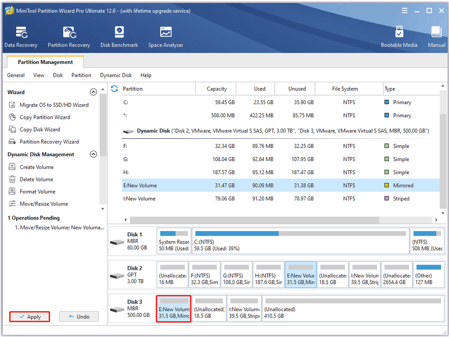Open Bootable Media builder
The image size is (449, 337).
[x=399, y=37]
